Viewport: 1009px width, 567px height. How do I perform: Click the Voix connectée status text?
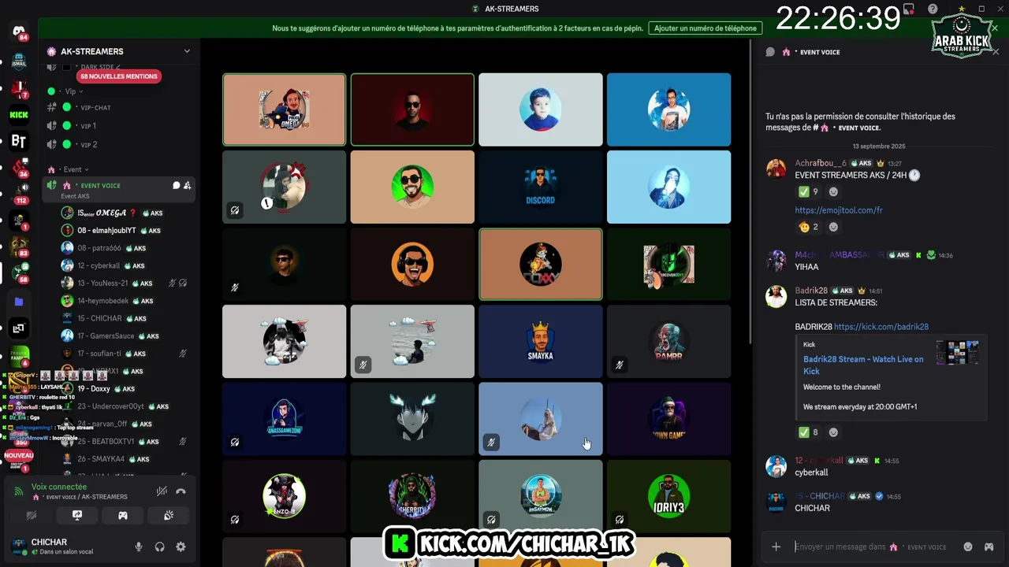(x=59, y=487)
